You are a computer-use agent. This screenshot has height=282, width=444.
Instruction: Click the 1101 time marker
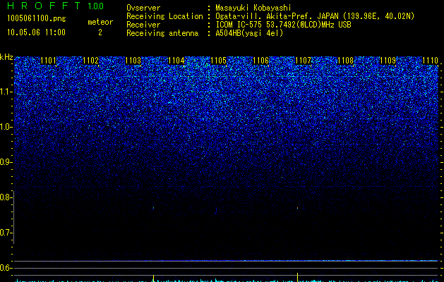(49, 61)
